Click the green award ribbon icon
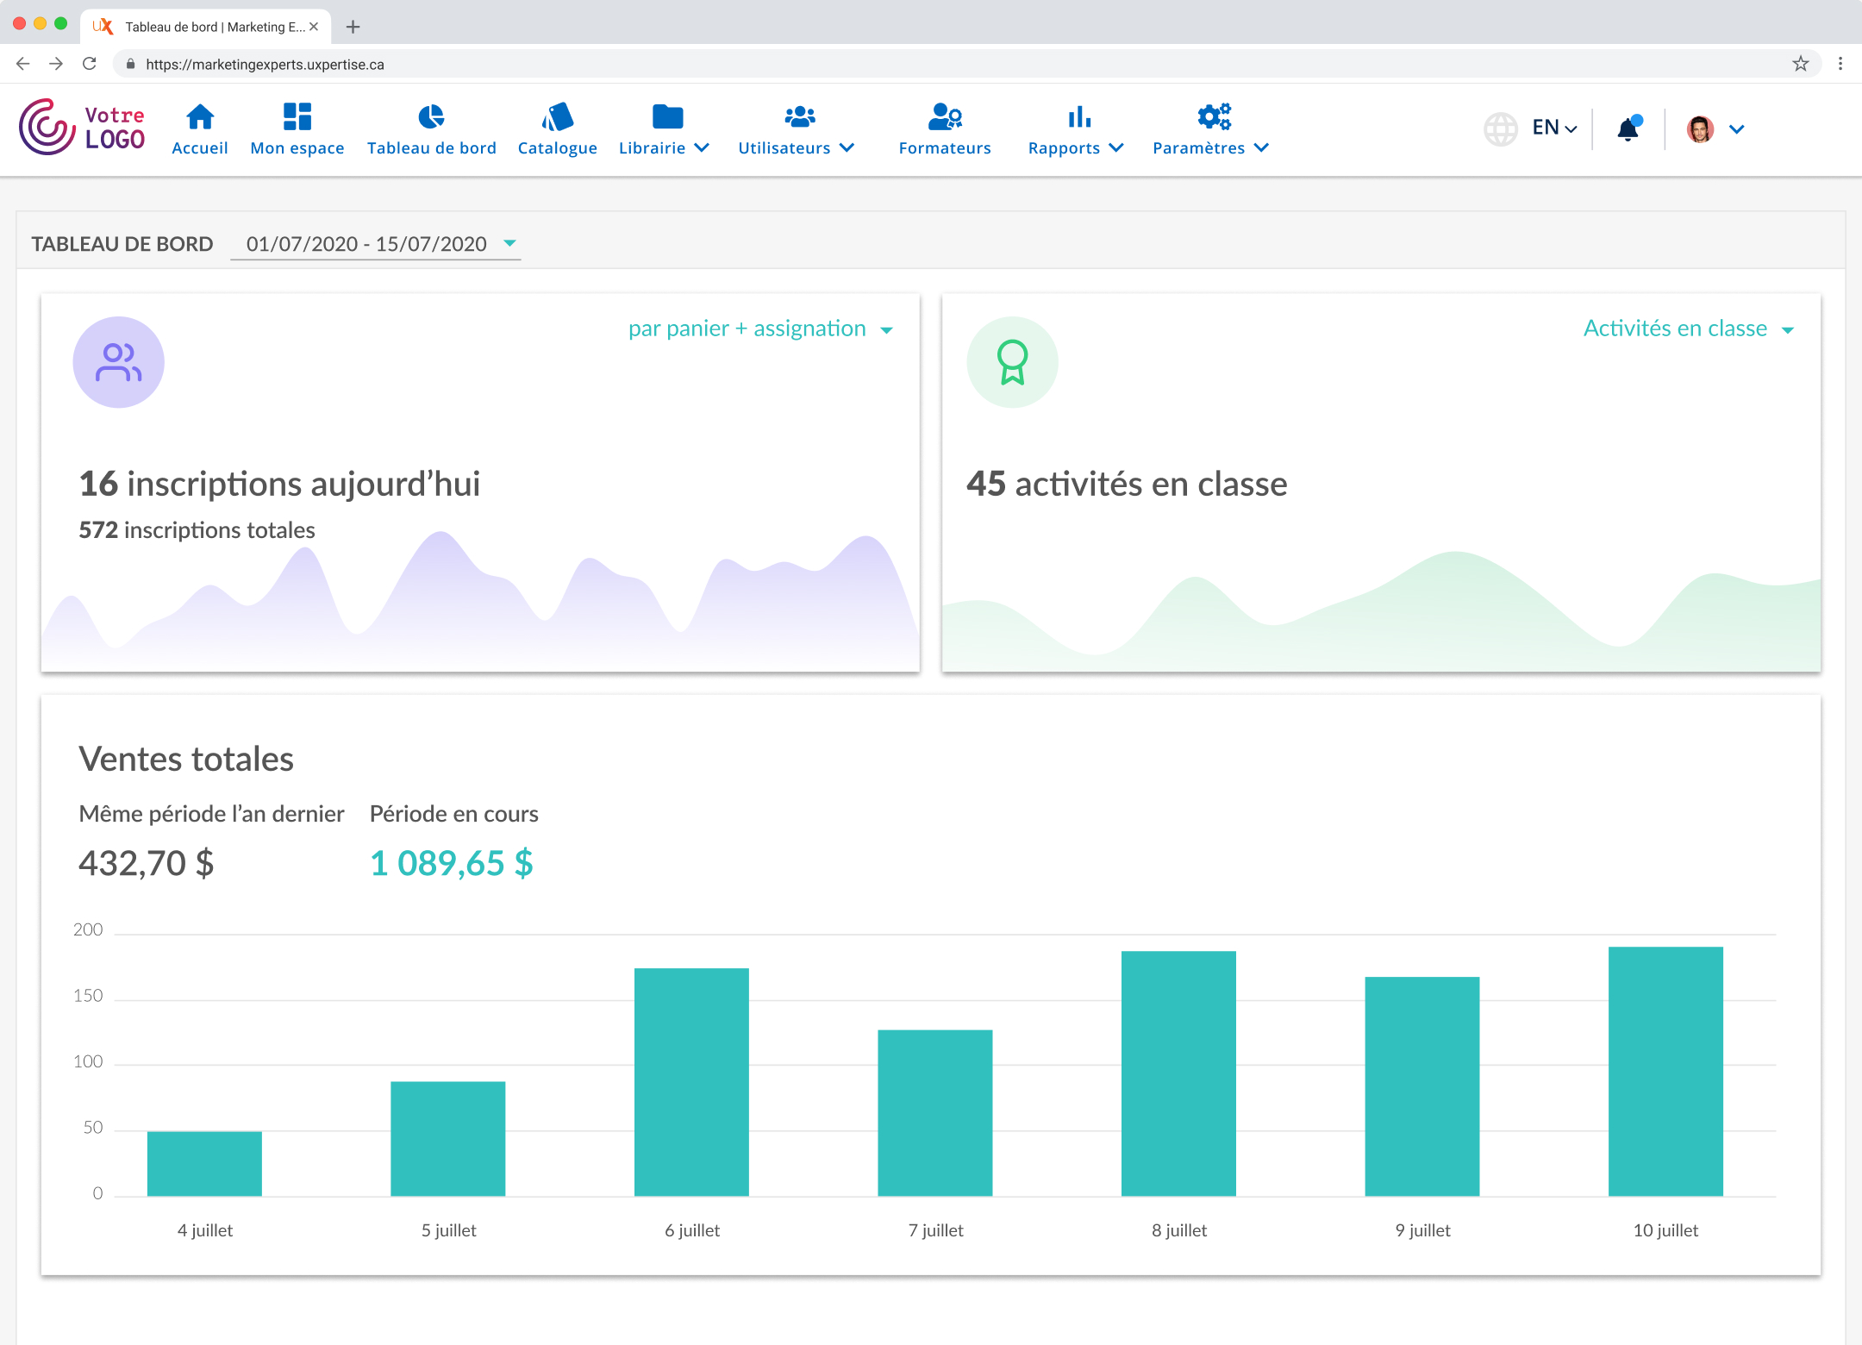This screenshot has width=1862, height=1345. click(x=1012, y=362)
